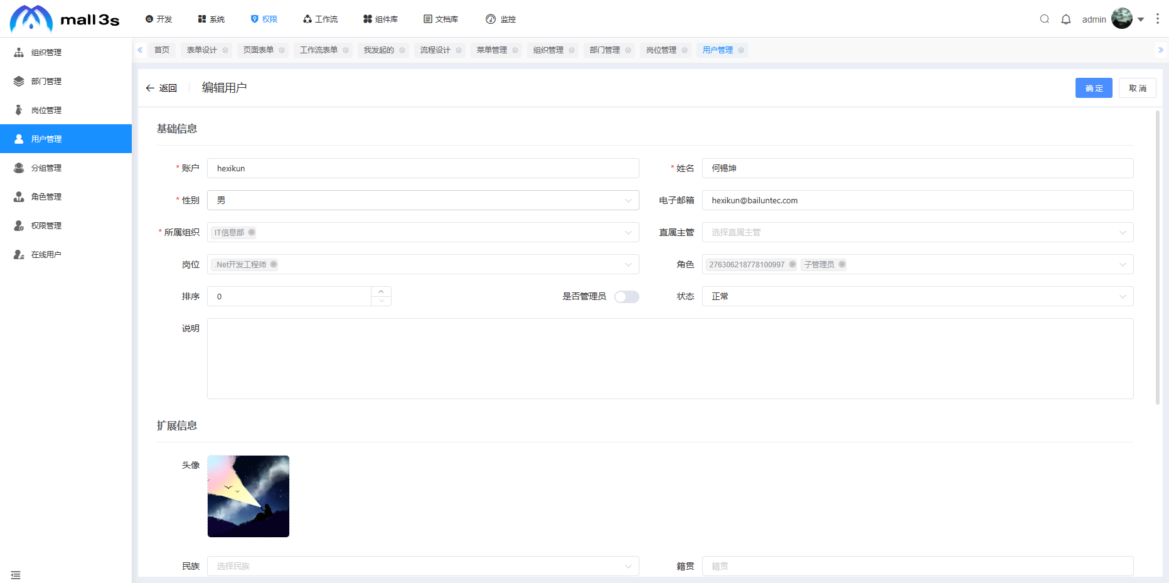Remove the 子管理员 role tag

[842, 264]
